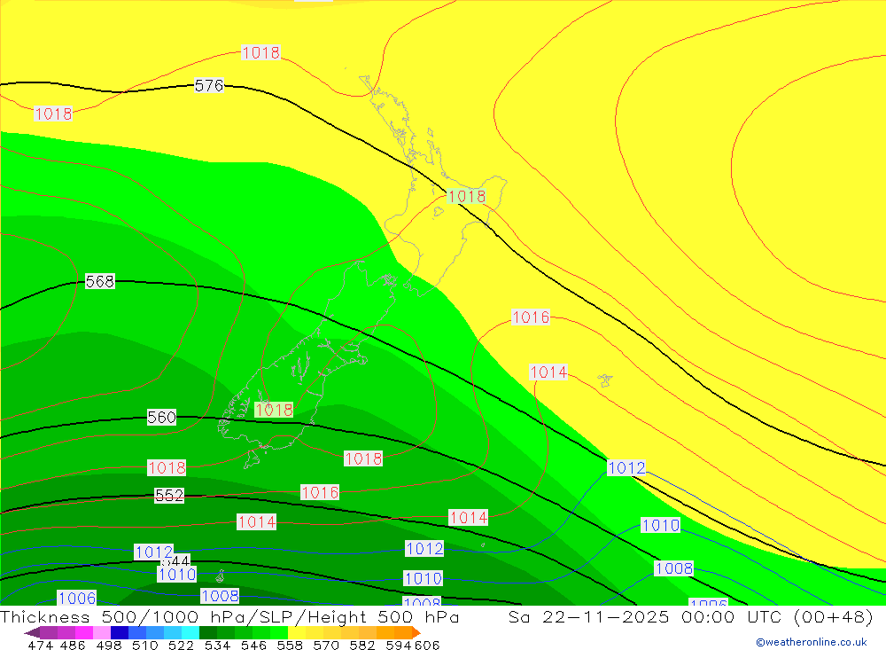Click the 552 height contour label
The width and height of the screenshot is (886, 650).
[x=169, y=496]
